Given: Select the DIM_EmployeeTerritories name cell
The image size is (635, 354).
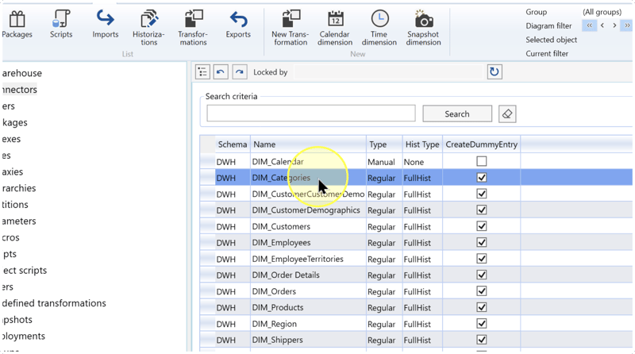Looking at the screenshot, I should tap(308, 259).
